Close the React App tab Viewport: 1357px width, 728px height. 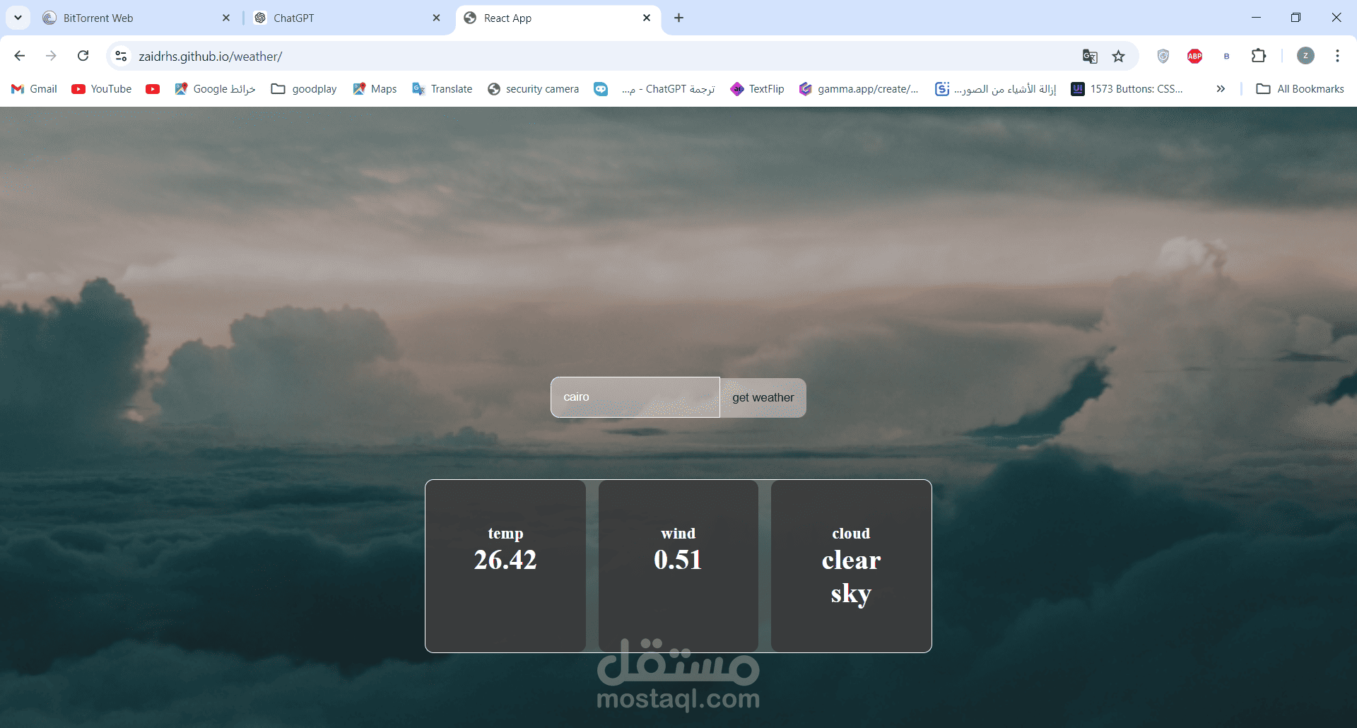tap(647, 18)
